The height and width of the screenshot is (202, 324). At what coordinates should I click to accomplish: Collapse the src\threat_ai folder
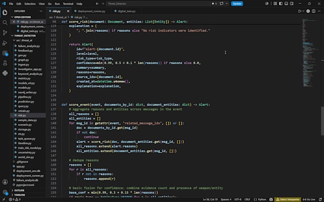24,40
